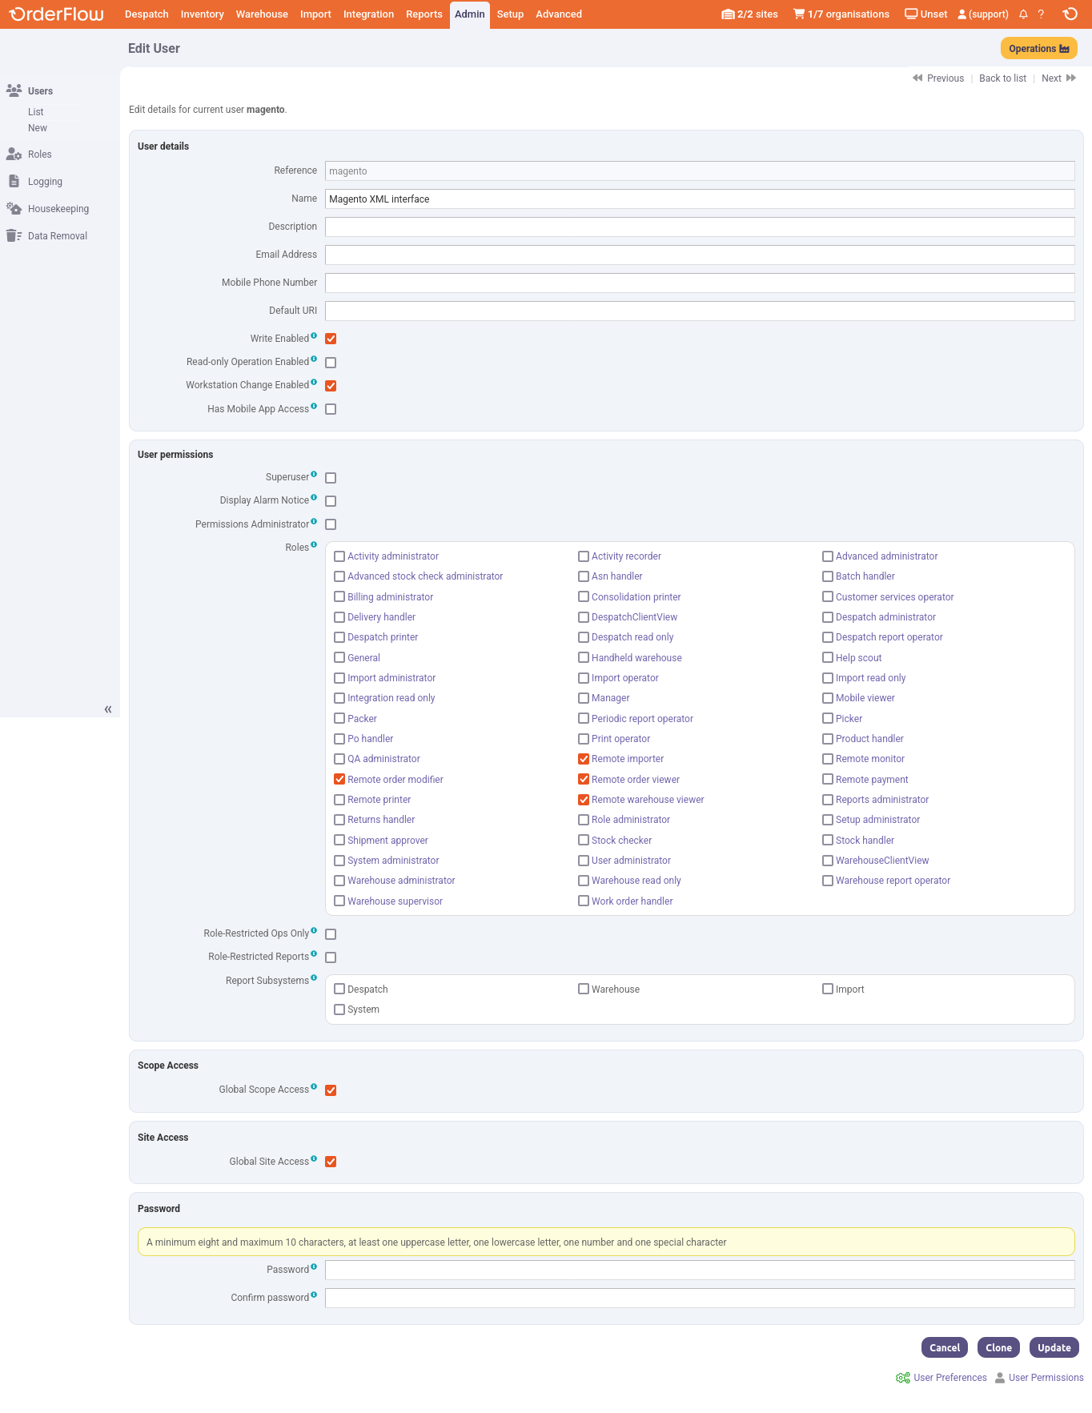
Task: Click info icon beside Superuser
Action: (x=314, y=474)
